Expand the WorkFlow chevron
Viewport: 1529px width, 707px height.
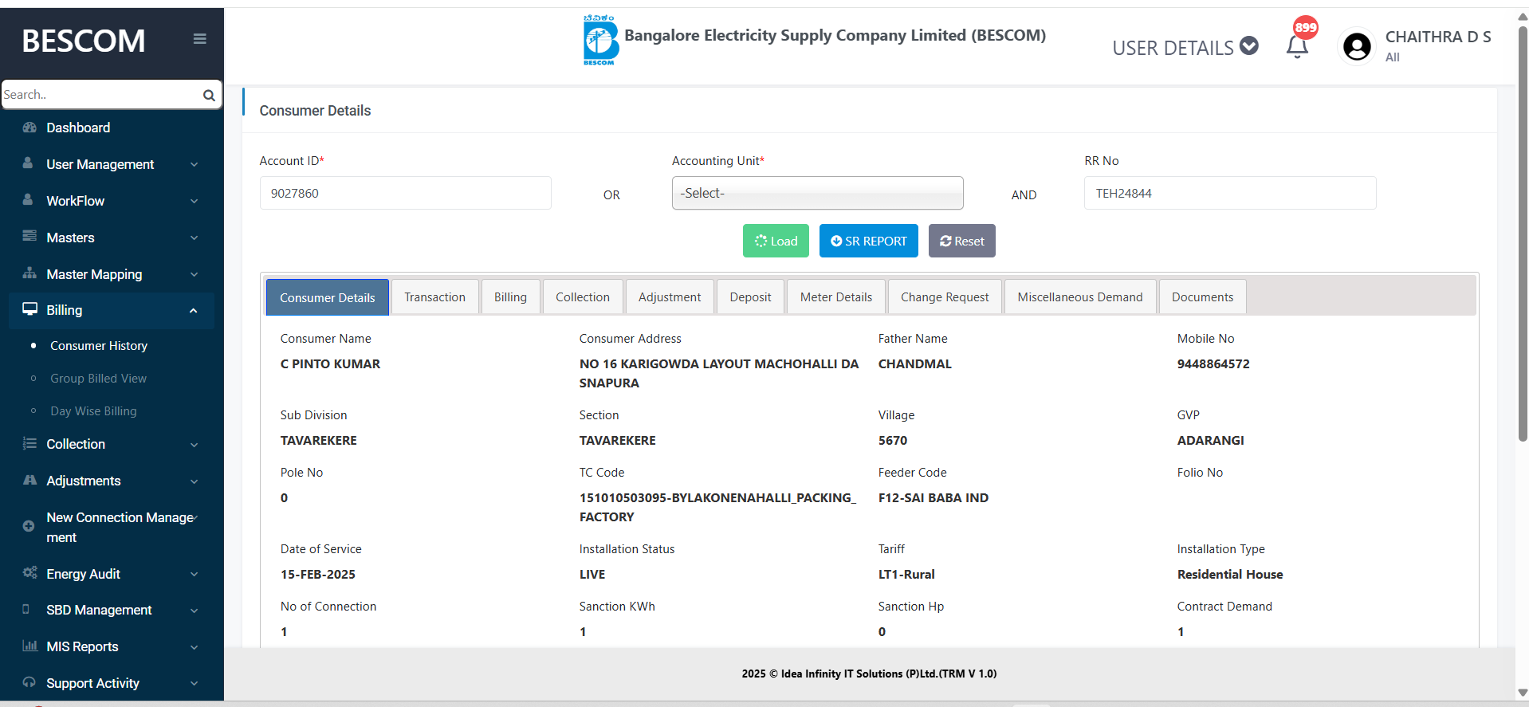(x=194, y=202)
